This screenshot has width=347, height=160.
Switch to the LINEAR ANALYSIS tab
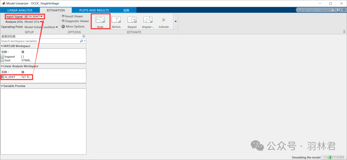click(x=20, y=10)
